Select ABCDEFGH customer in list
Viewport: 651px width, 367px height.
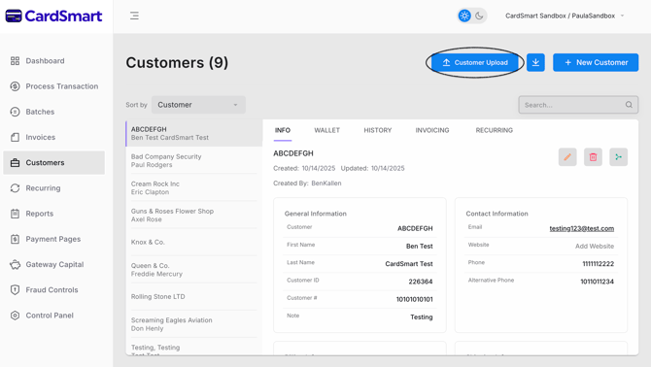[x=194, y=133]
